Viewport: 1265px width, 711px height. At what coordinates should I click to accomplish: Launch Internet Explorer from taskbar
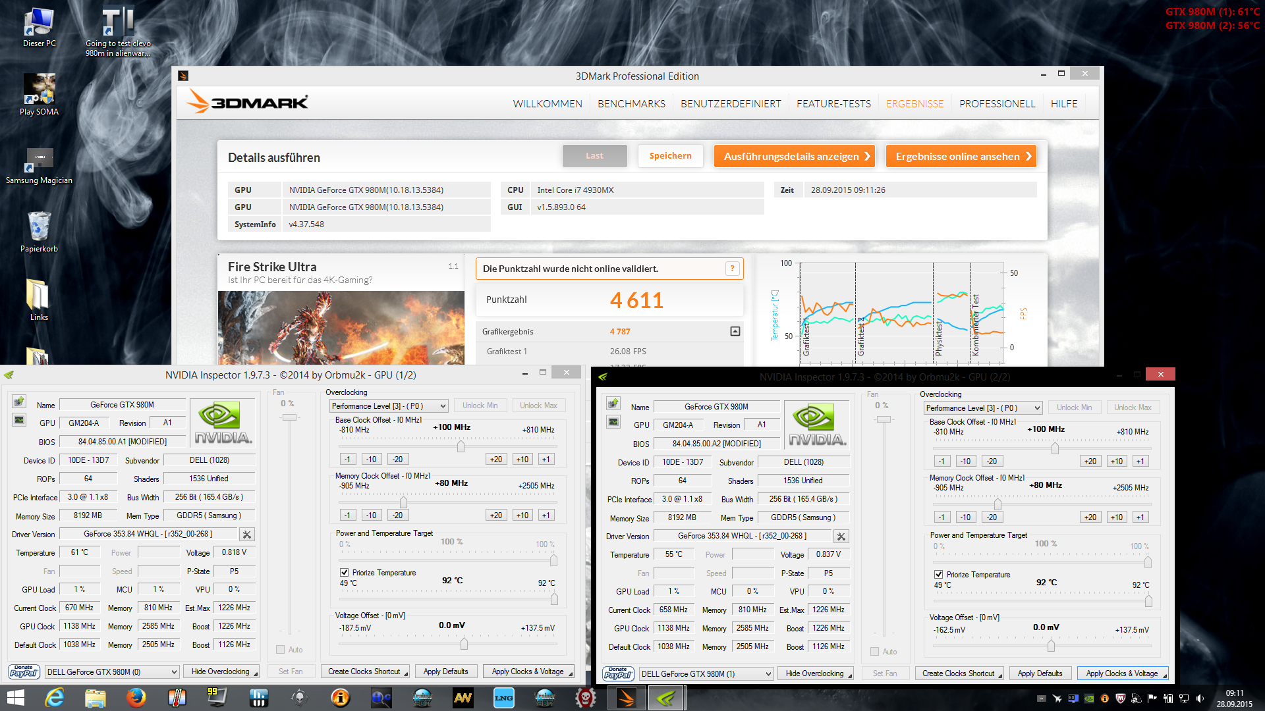(x=54, y=698)
